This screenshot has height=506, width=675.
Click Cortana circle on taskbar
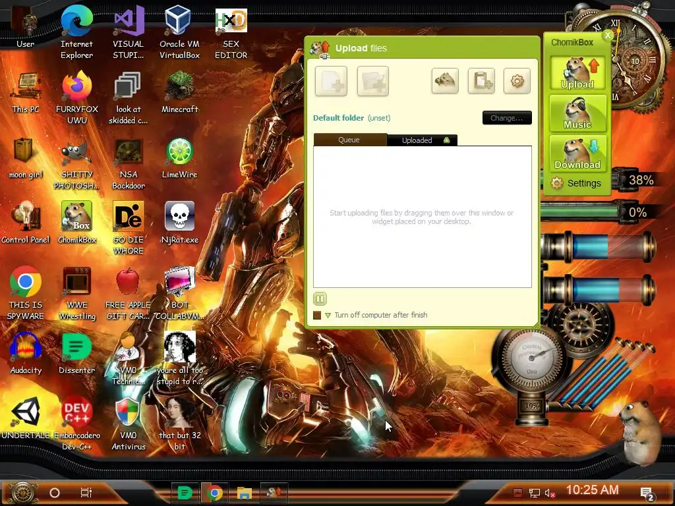[x=55, y=493]
